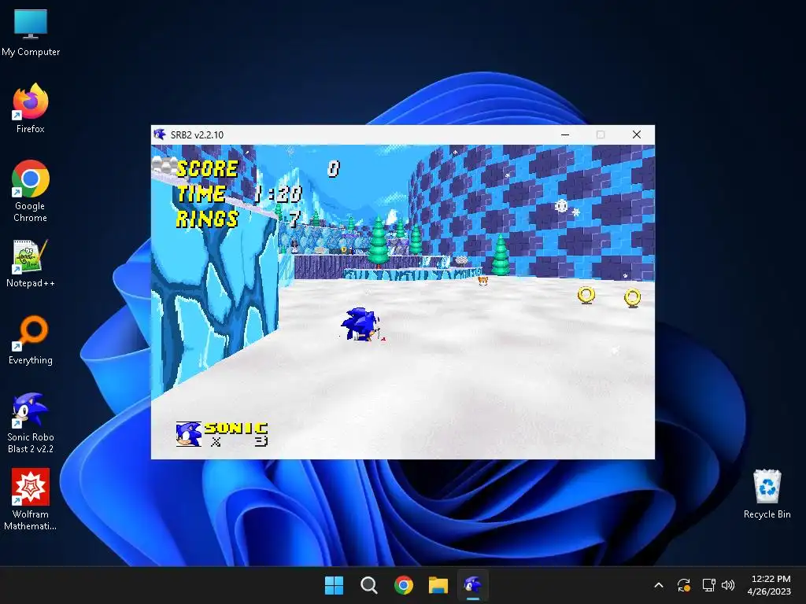
Task: Open taskbar Search
Action: point(368,585)
